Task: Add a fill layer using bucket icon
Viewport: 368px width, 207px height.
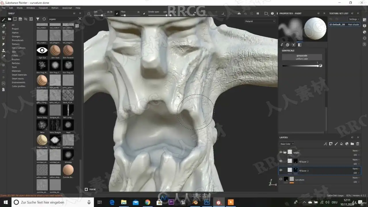Action: point(341,144)
